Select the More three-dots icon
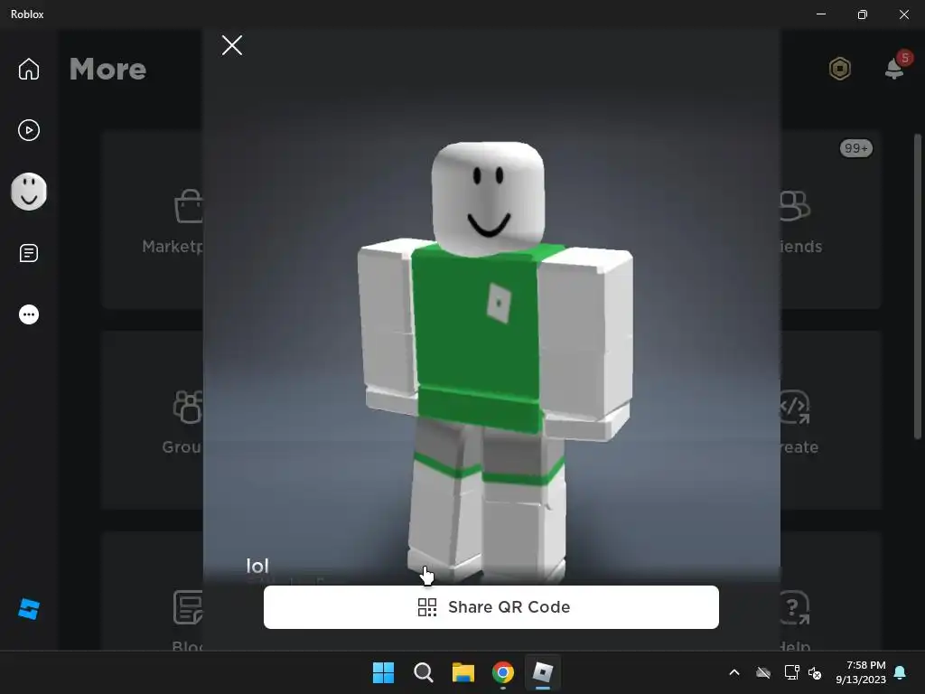 28,314
